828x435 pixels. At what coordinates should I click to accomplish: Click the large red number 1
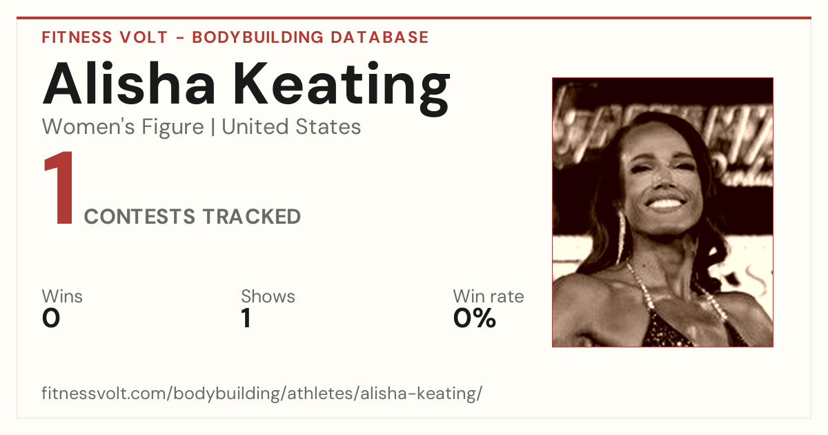[59, 188]
